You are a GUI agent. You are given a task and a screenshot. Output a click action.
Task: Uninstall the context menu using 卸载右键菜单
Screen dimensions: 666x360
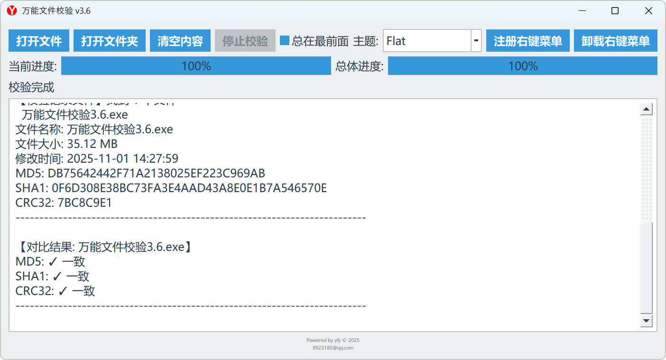click(615, 40)
